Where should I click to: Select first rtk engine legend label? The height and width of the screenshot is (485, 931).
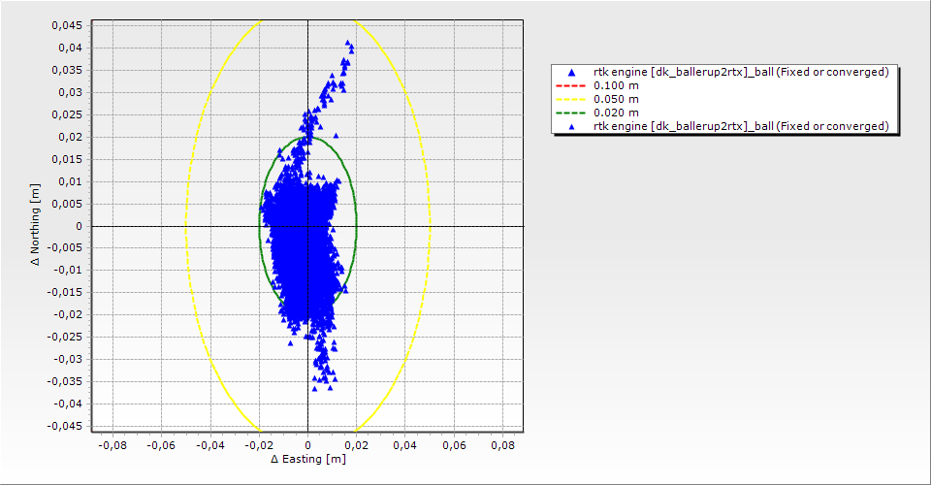click(741, 72)
